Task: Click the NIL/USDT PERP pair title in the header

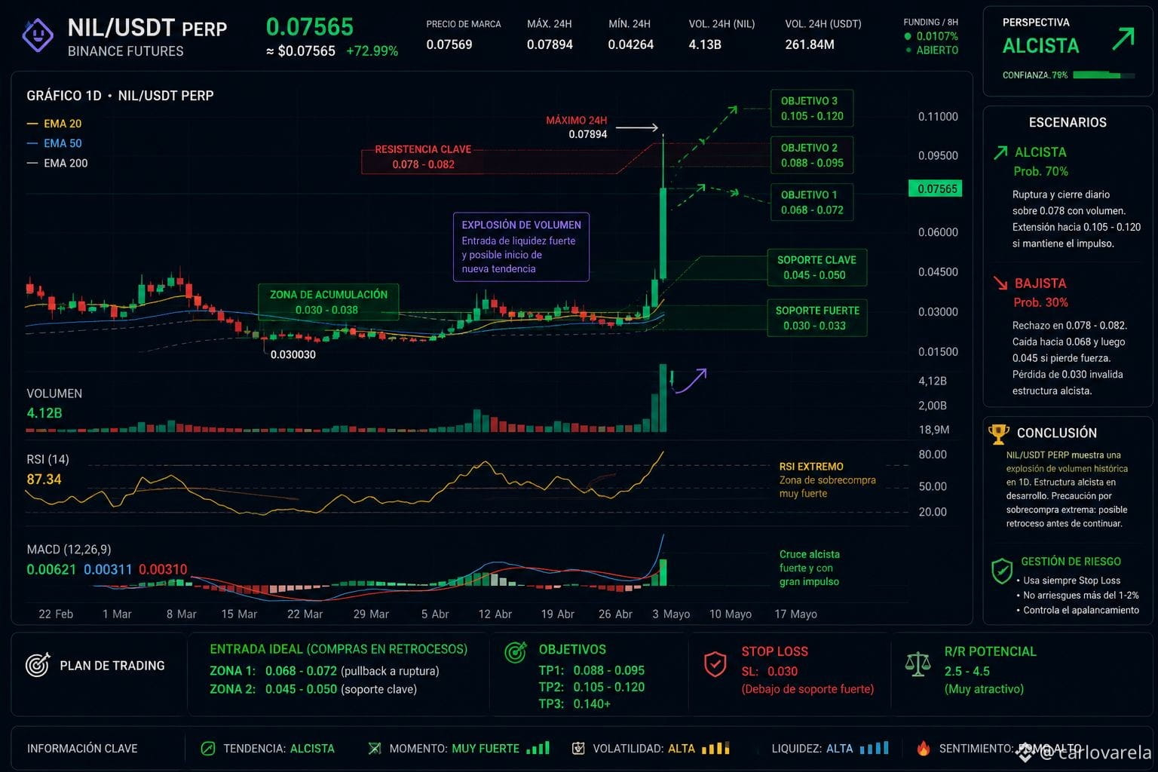Action: point(147,29)
